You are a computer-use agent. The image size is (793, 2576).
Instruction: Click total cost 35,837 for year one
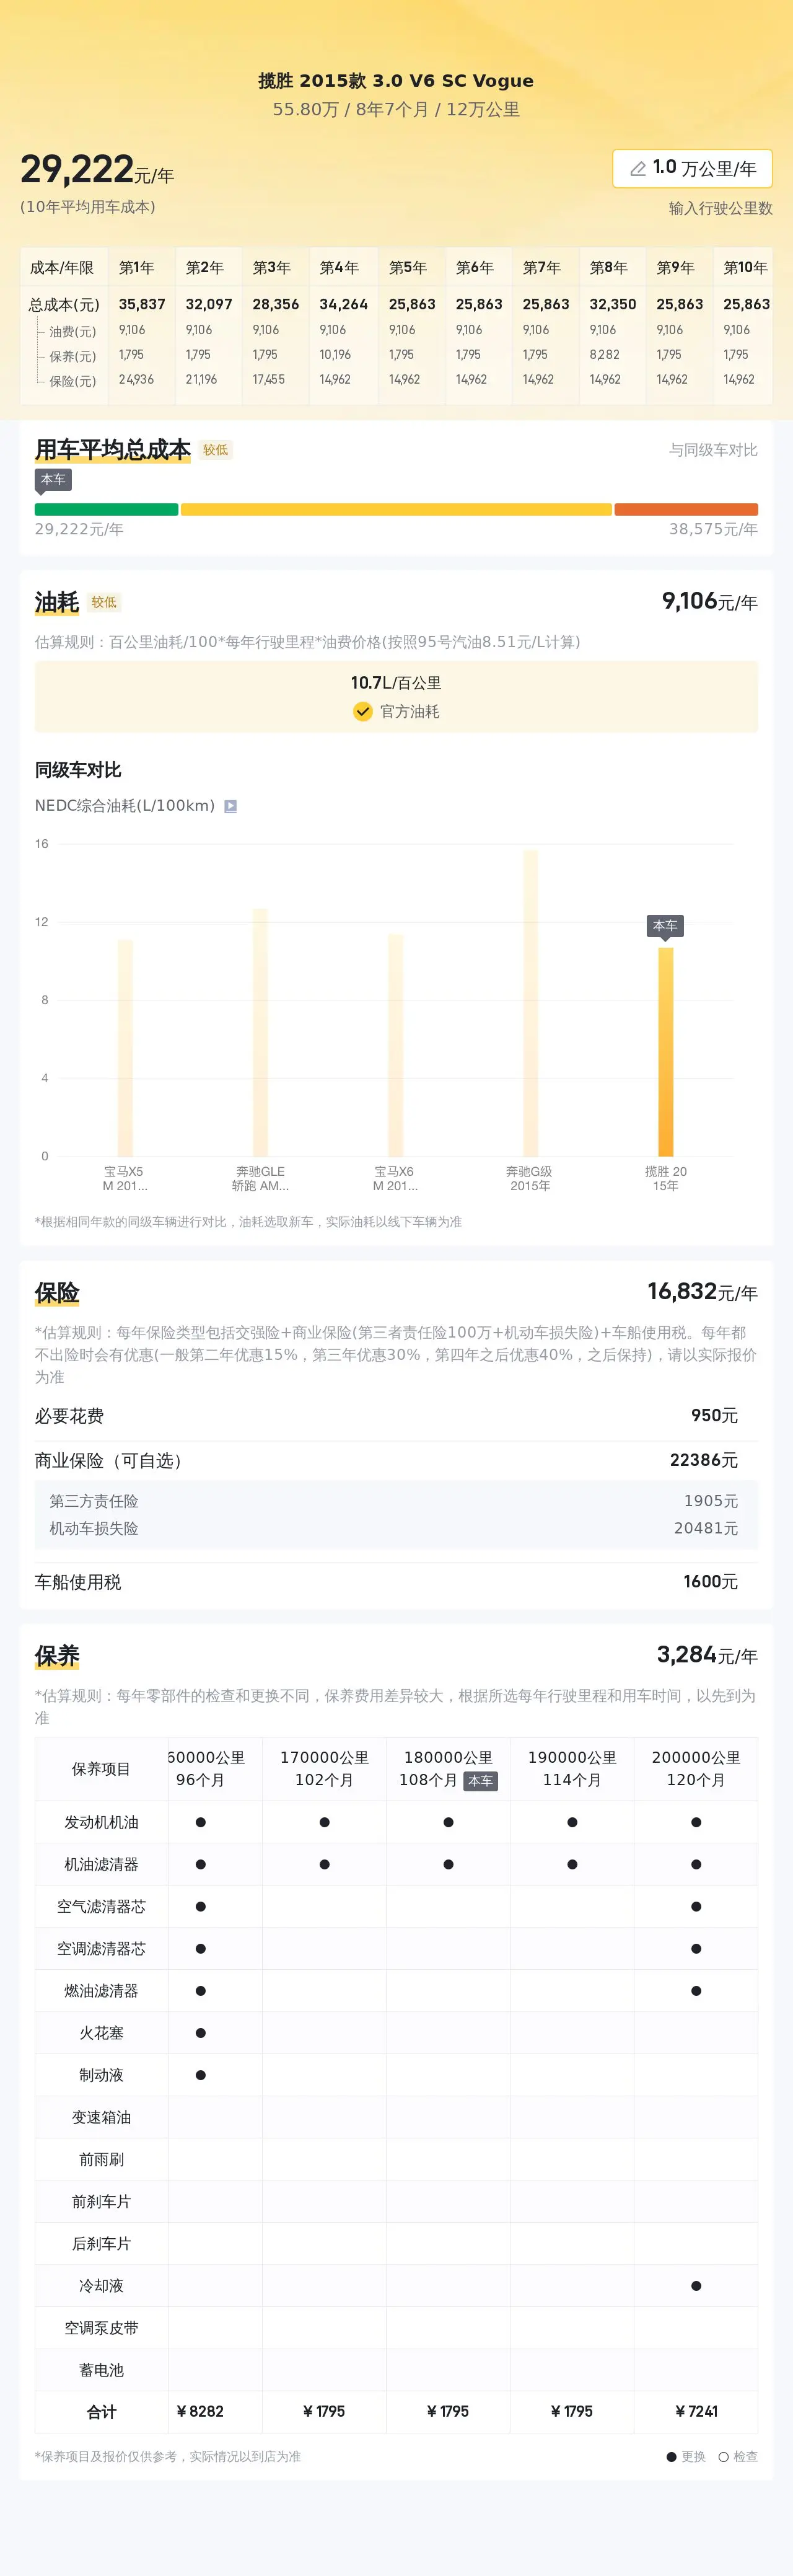click(x=142, y=304)
